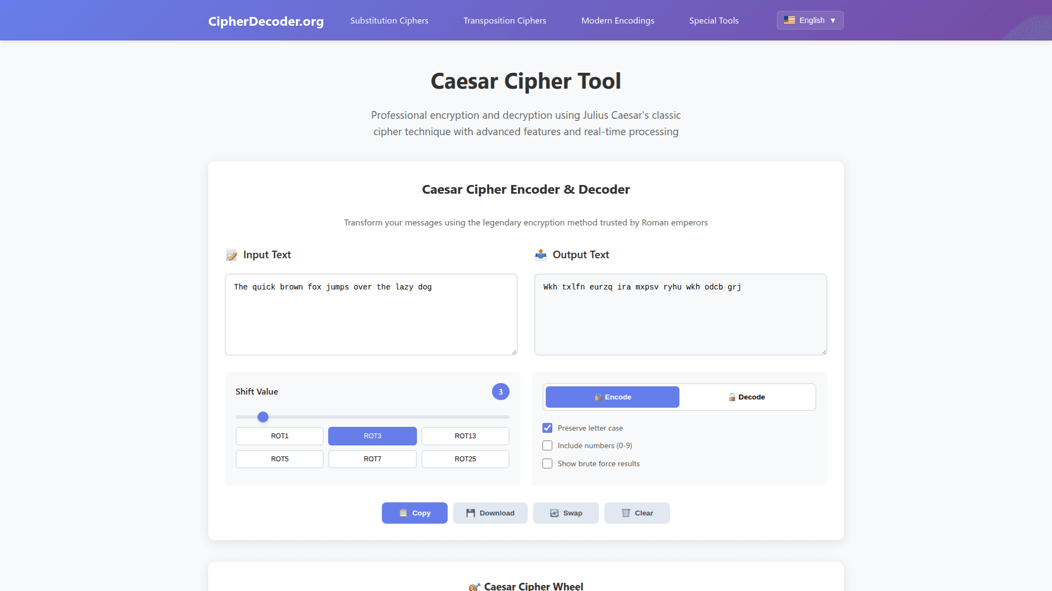Disable the Preserve letter case option
Viewport: 1052px width, 591px height.
pyautogui.click(x=547, y=427)
